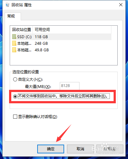Click the 自定义大小(C) label text
Screen dimensions: 128x159
[30, 79]
